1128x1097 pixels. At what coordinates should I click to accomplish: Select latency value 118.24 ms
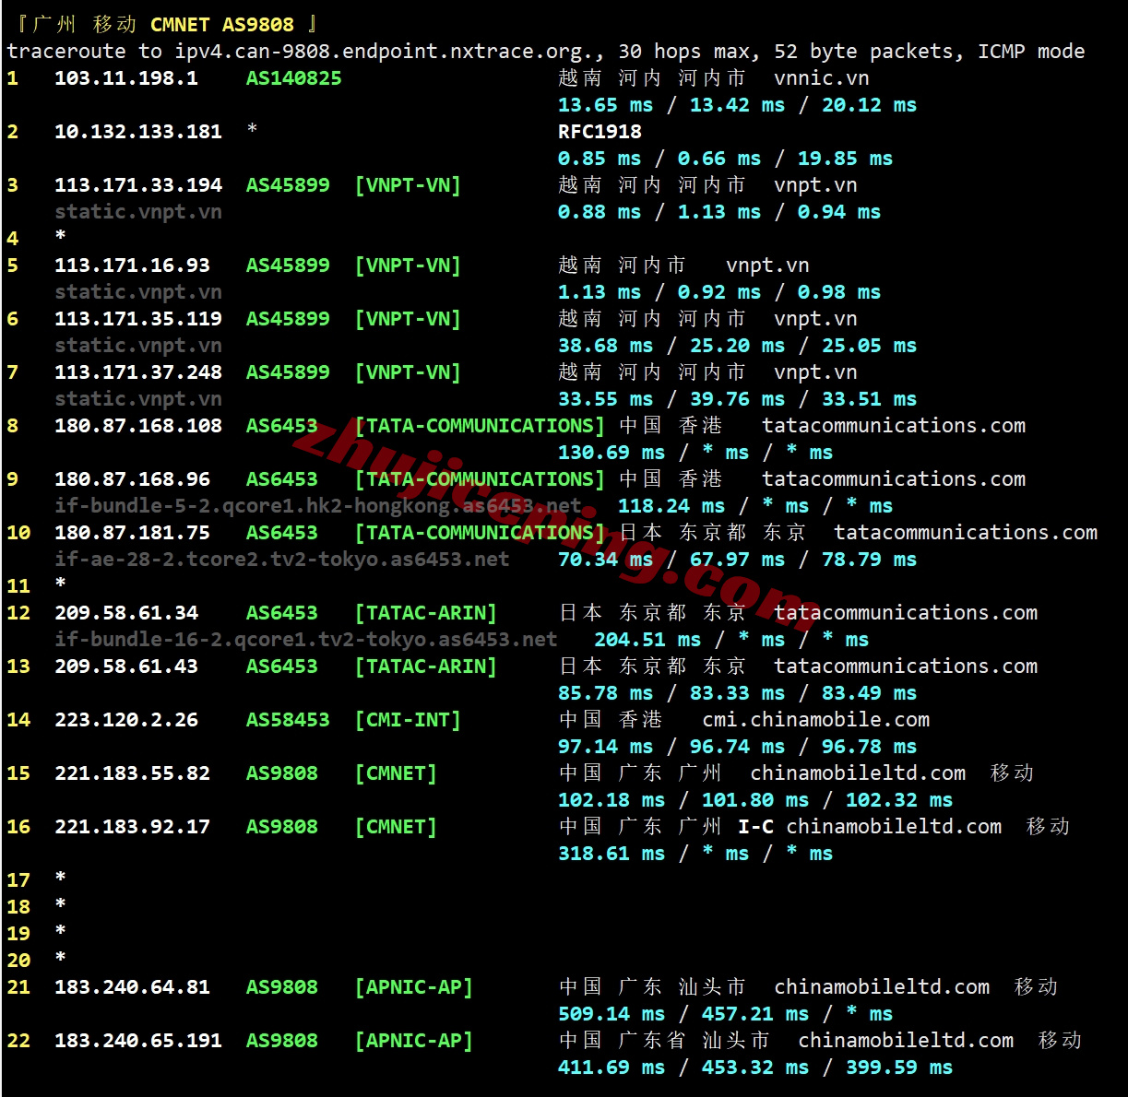[x=671, y=506]
